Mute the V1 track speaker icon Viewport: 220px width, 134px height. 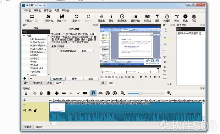point(25,110)
